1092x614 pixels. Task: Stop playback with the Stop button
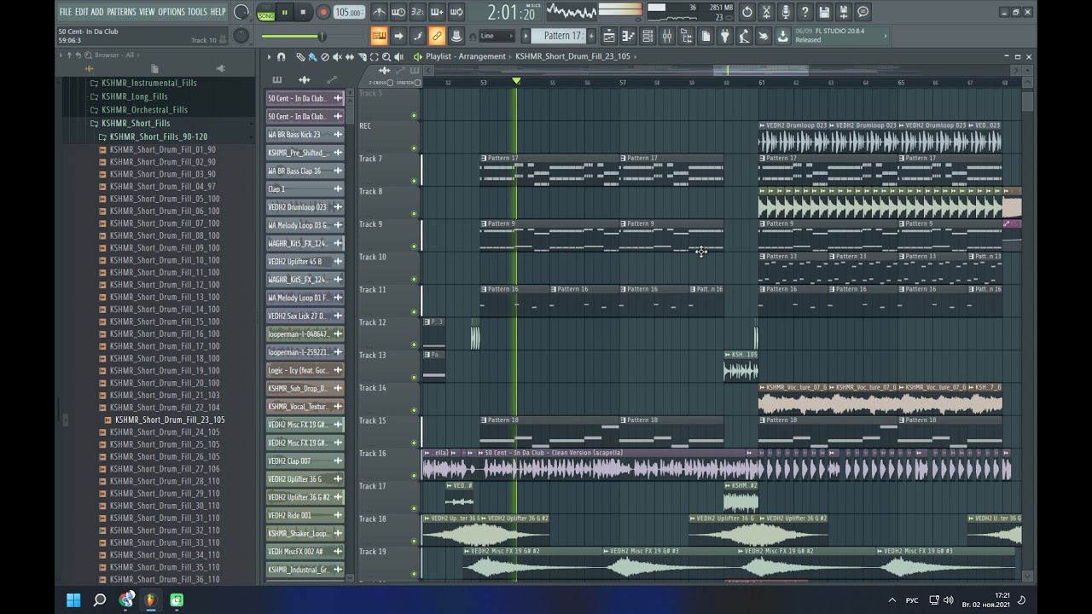tap(303, 12)
